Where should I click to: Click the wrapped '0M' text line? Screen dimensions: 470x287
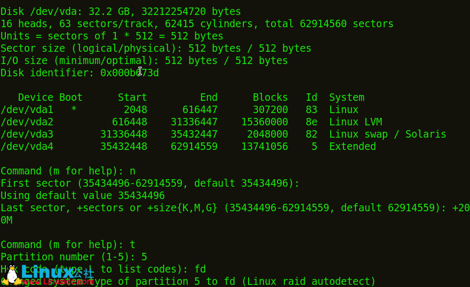click(6, 220)
